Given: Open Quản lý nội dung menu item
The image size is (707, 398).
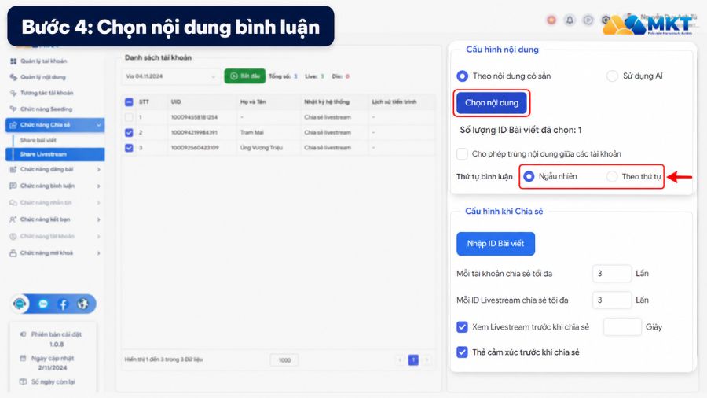Looking at the screenshot, I should [43, 77].
